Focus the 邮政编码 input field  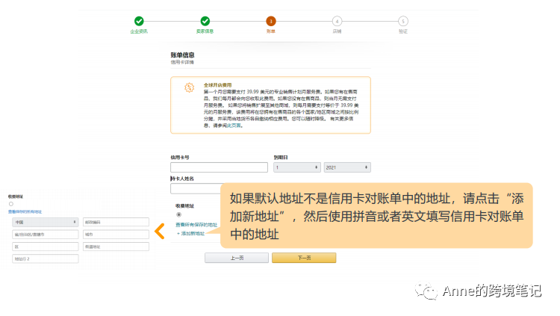116,222
